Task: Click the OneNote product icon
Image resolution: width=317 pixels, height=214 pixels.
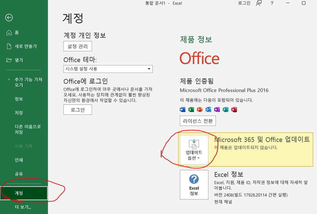Action: tap(217, 109)
